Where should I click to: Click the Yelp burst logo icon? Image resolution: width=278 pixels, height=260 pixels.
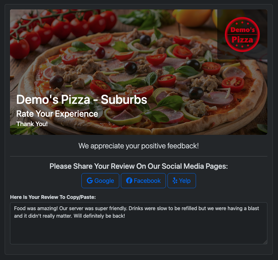175,181
